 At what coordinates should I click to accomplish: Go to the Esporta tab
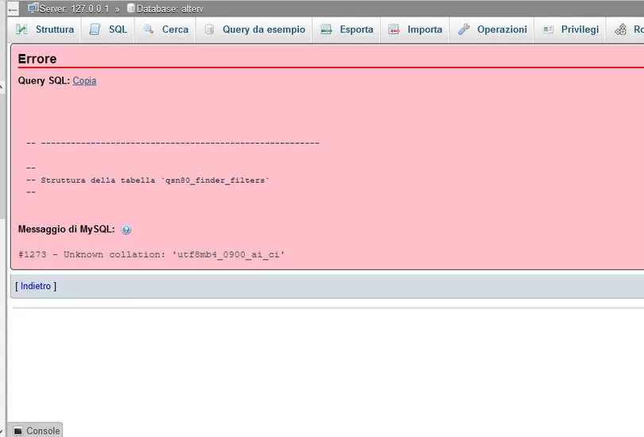point(347,29)
